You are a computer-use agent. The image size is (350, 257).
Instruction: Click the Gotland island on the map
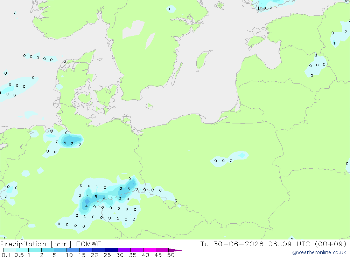(x=202, y=60)
